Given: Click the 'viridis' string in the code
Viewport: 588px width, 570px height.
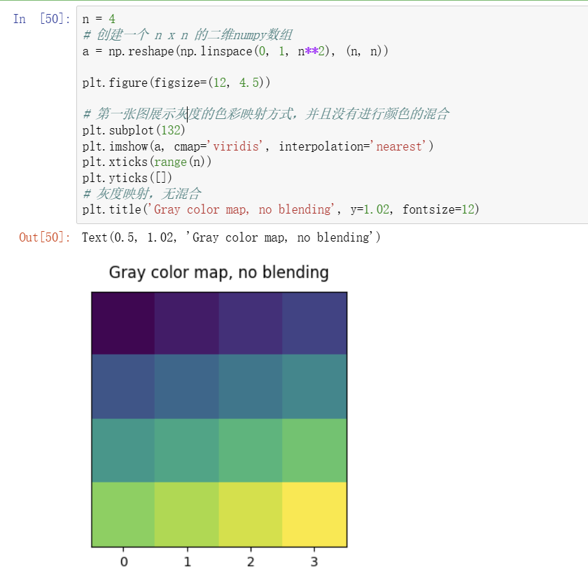Looking at the screenshot, I should 236,146.
